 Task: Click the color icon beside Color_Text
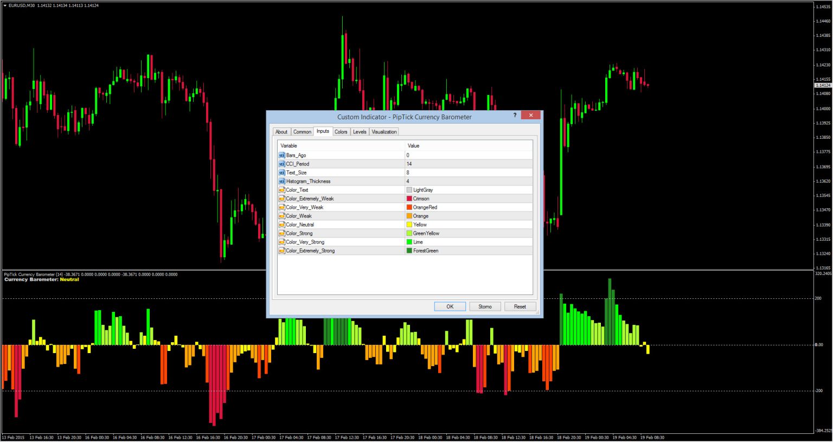pyautogui.click(x=281, y=190)
